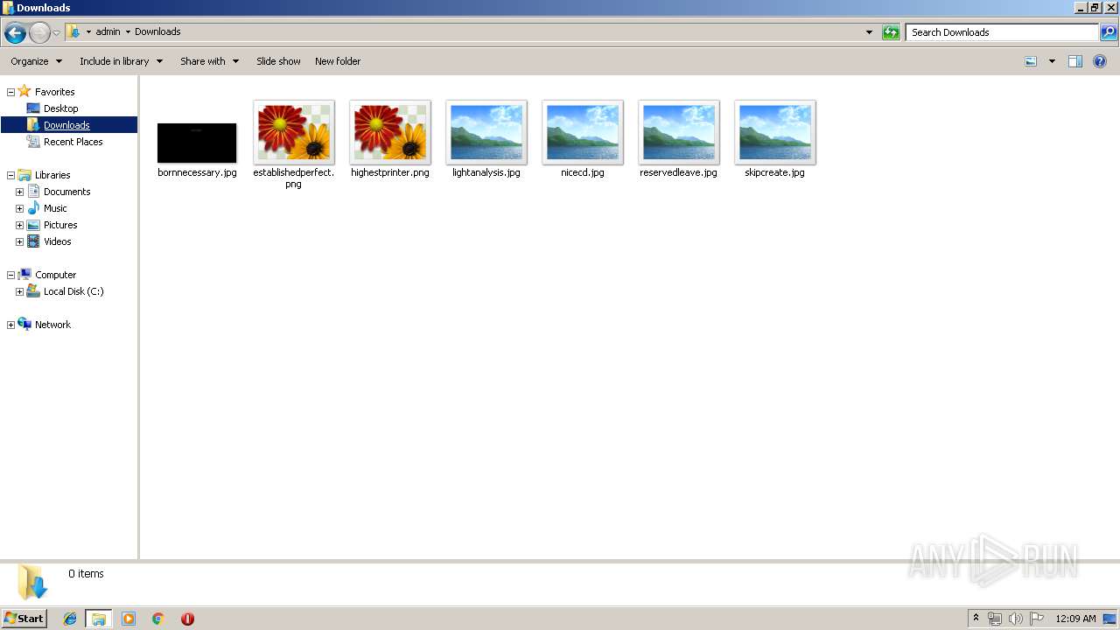Click the Show desktop button
The width and height of the screenshot is (1120, 630).
[1110, 619]
